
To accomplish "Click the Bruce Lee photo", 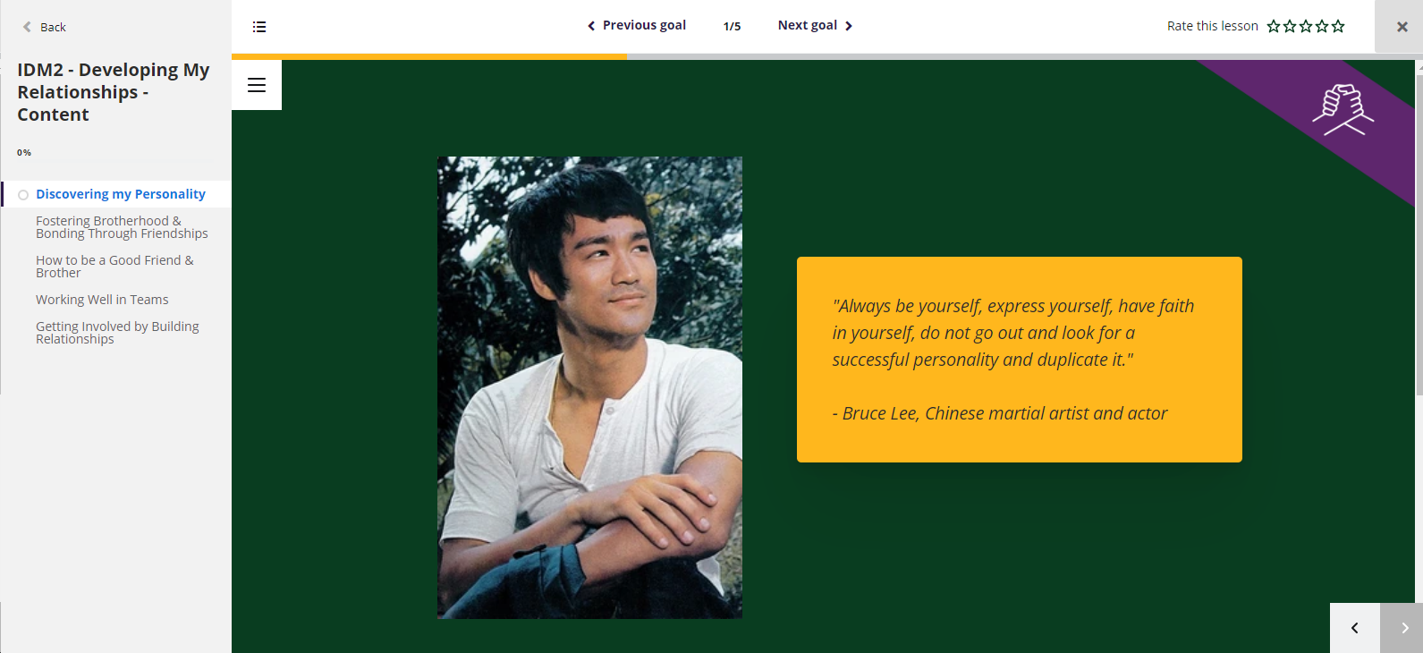I will coord(589,387).
